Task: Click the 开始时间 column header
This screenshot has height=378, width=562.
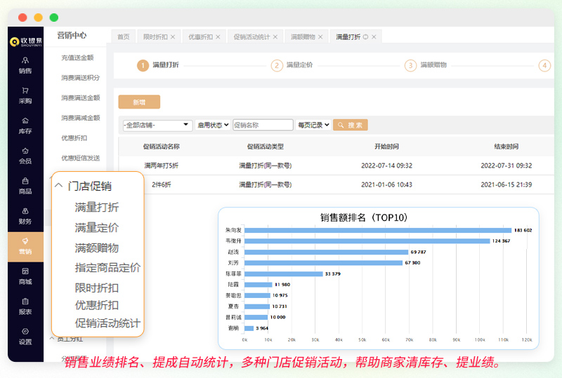Action: pos(386,147)
